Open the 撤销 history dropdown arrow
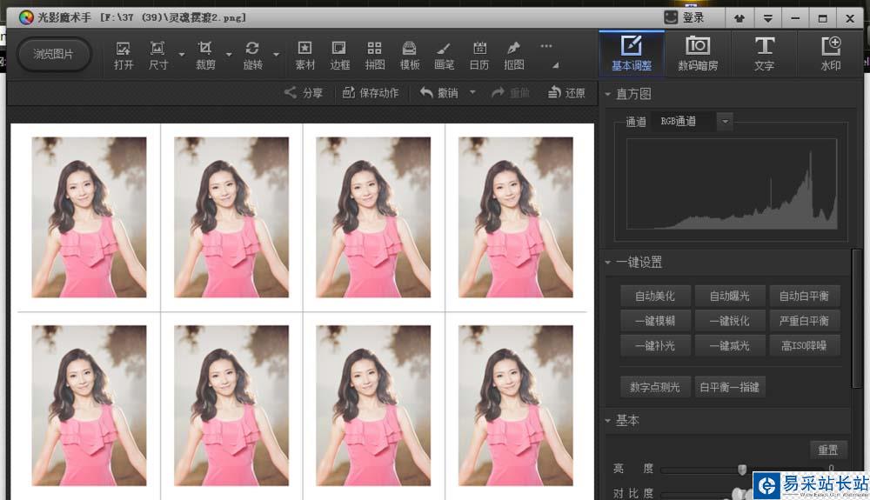The width and height of the screenshot is (870, 500). tap(472, 92)
